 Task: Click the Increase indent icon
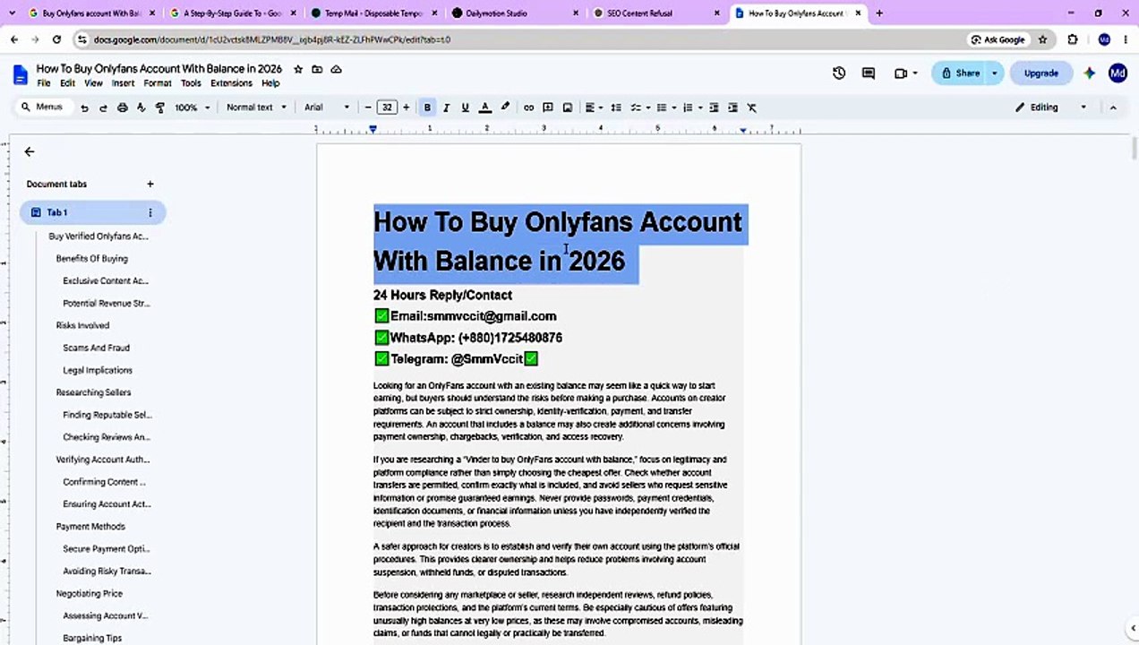[x=732, y=107]
